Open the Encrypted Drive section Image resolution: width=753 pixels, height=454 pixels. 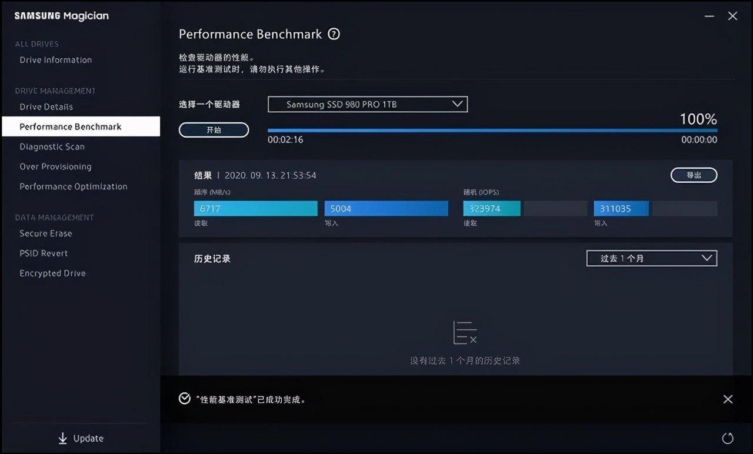[x=52, y=273]
